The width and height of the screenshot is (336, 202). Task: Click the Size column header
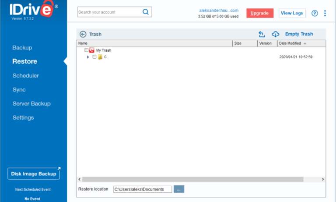[x=245, y=43]
